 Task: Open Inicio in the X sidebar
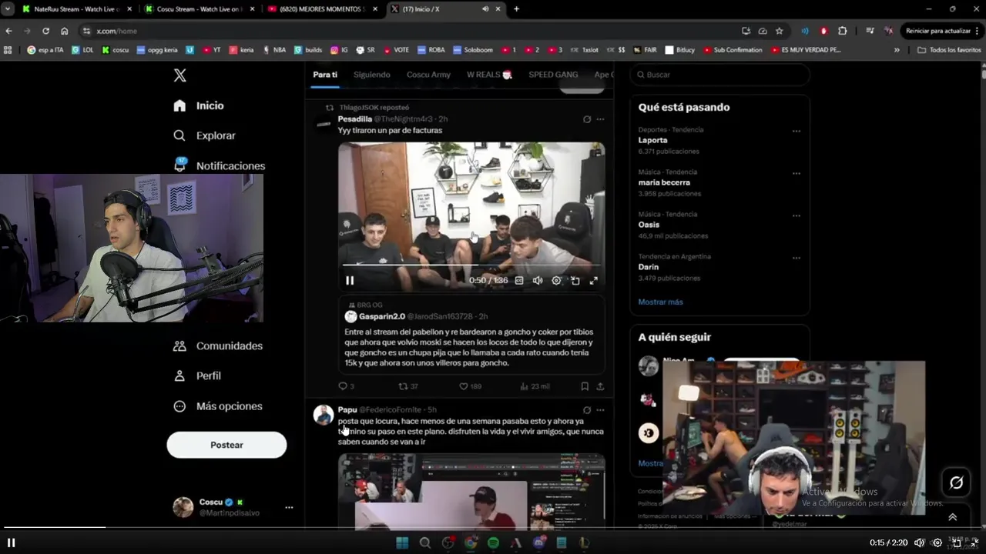point(199,105)
